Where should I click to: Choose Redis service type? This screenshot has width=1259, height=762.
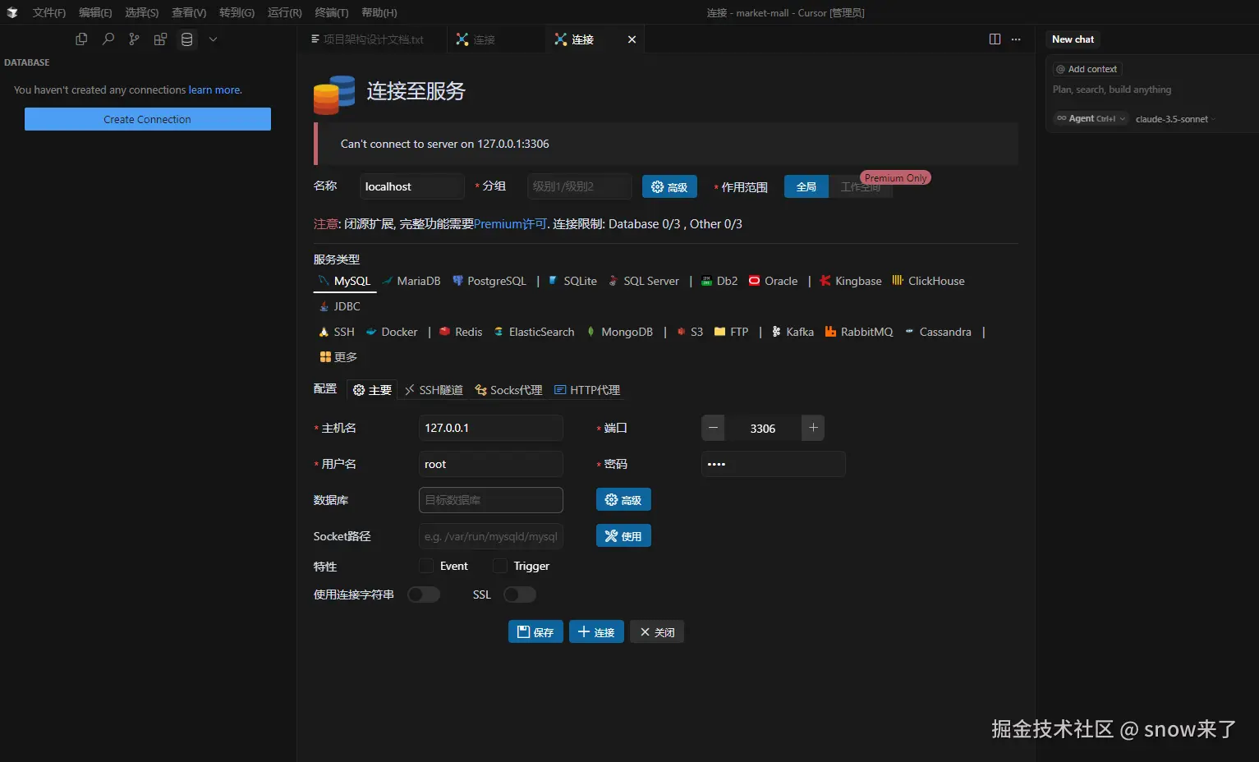point(461,332)
